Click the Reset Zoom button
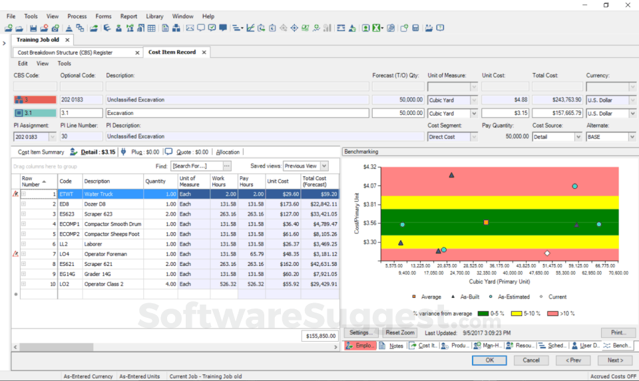 400,332
